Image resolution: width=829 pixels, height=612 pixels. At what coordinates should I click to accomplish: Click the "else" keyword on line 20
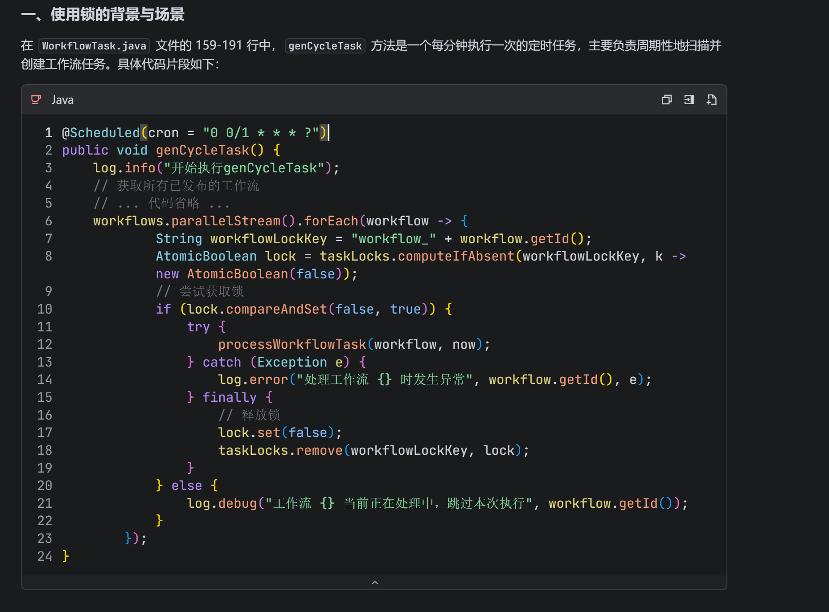[187, 486]
